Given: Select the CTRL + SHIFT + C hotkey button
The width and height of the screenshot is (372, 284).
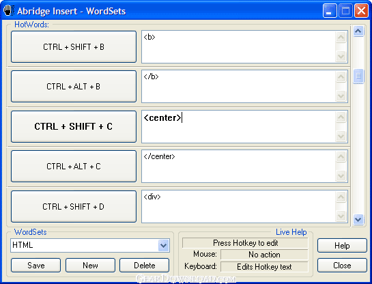Looking at the screenshot, I should [74, 126].
